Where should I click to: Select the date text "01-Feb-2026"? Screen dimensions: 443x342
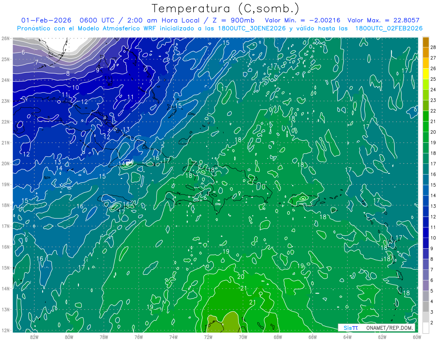click(x=47, y=20)
